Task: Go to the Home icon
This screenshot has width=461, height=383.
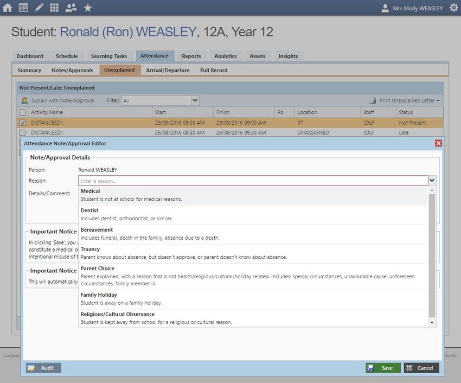Action: 8,8
